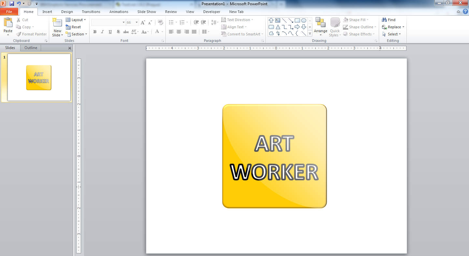469x256 pixels.
Task: Click Convert to SmartArt
Action: (242, 34)
